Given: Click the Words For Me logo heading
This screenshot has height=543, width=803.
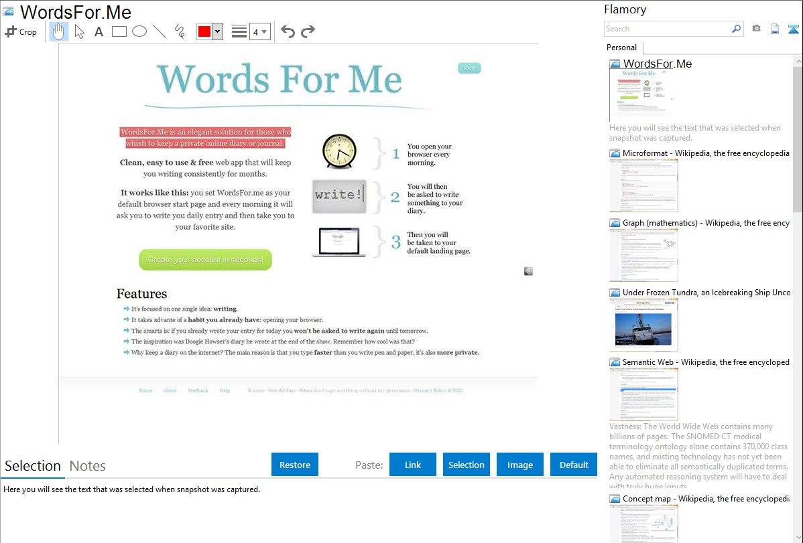Looking at the screenshot, I should (x=280, y=79).
